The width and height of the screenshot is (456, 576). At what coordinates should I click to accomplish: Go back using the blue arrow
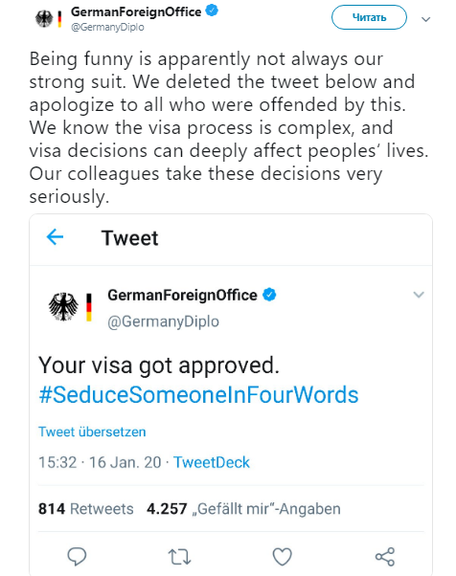pos(56,237)
